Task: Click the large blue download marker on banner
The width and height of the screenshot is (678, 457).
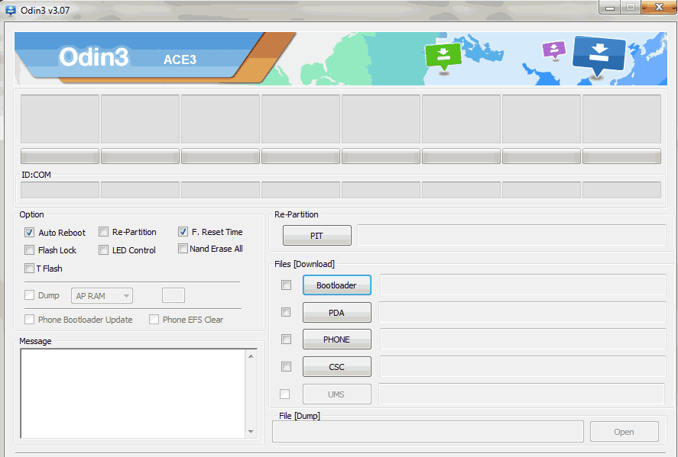Action: coord(599,56)
